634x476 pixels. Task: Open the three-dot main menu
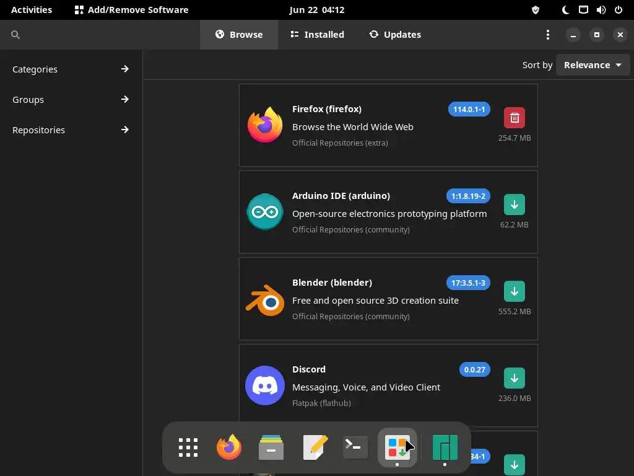(548, 35)
